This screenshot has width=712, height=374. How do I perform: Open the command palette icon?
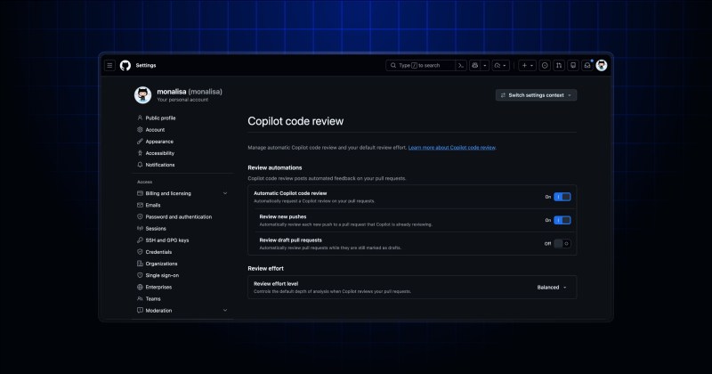[x=461, y=65]
